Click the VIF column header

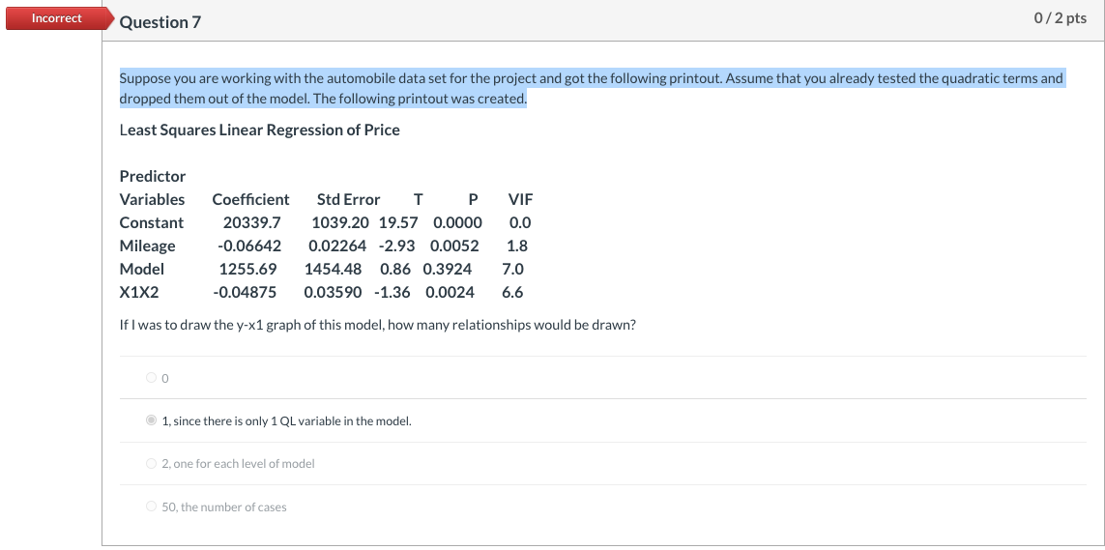[520, 199]
